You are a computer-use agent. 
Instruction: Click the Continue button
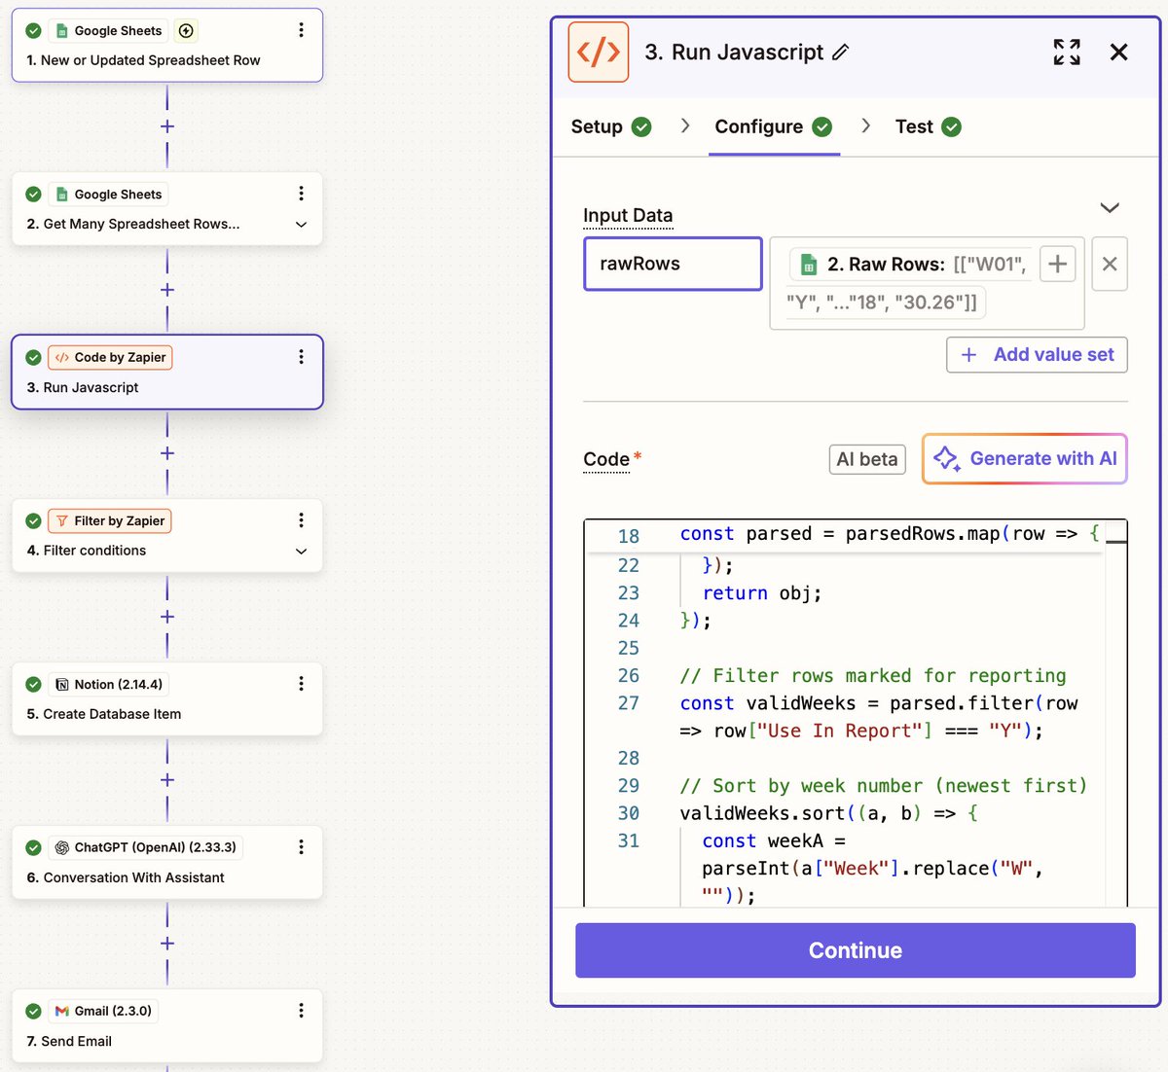pos(856,950)
